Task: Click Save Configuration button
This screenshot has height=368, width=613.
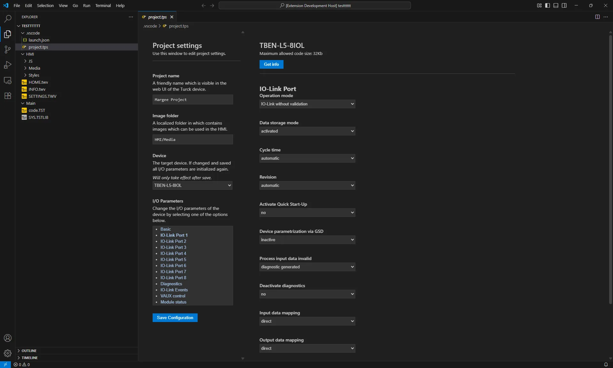Action: [175, 318]
